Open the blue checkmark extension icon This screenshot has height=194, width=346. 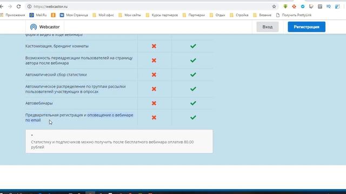point(303,6)
